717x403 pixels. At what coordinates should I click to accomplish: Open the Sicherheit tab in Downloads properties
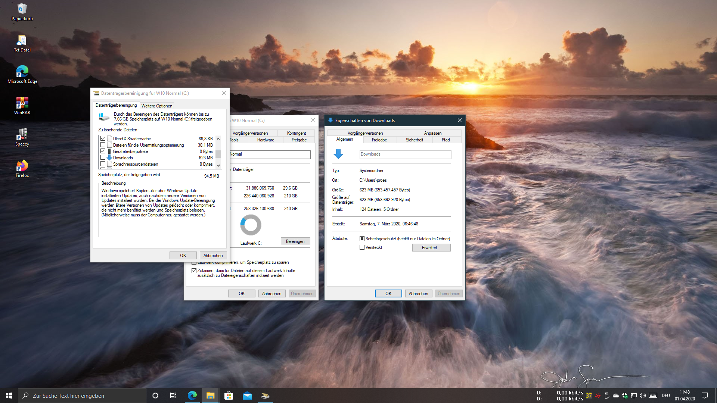[414, 140]
